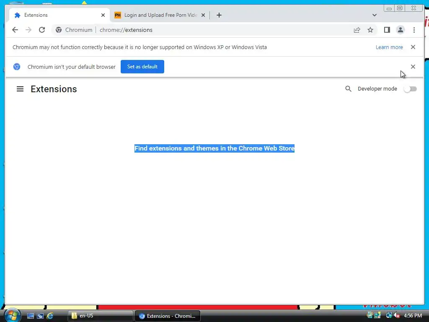Screen dimensions: 429x322
Task: Reload the current page
Action: click(42, 30)
